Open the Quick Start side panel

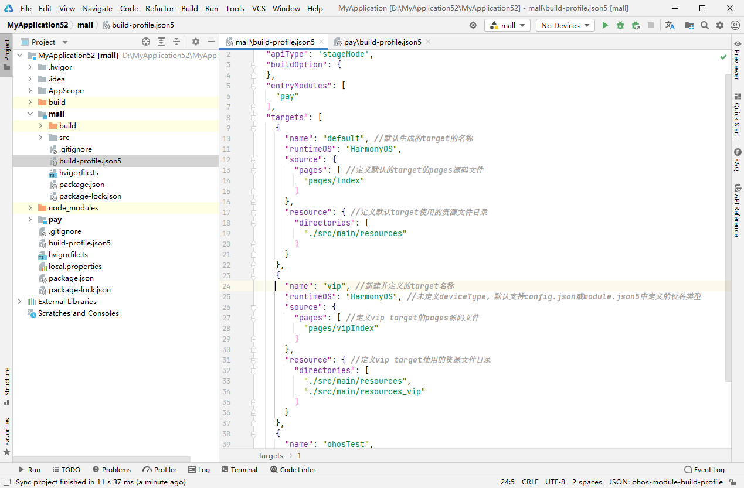pos(737,114)
